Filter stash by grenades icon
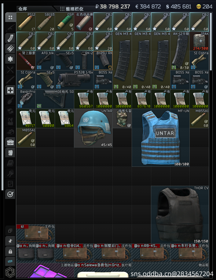Image resolution: width=216 pixels, height=280 pixels. pyautogui.click(x=10, y=101)
